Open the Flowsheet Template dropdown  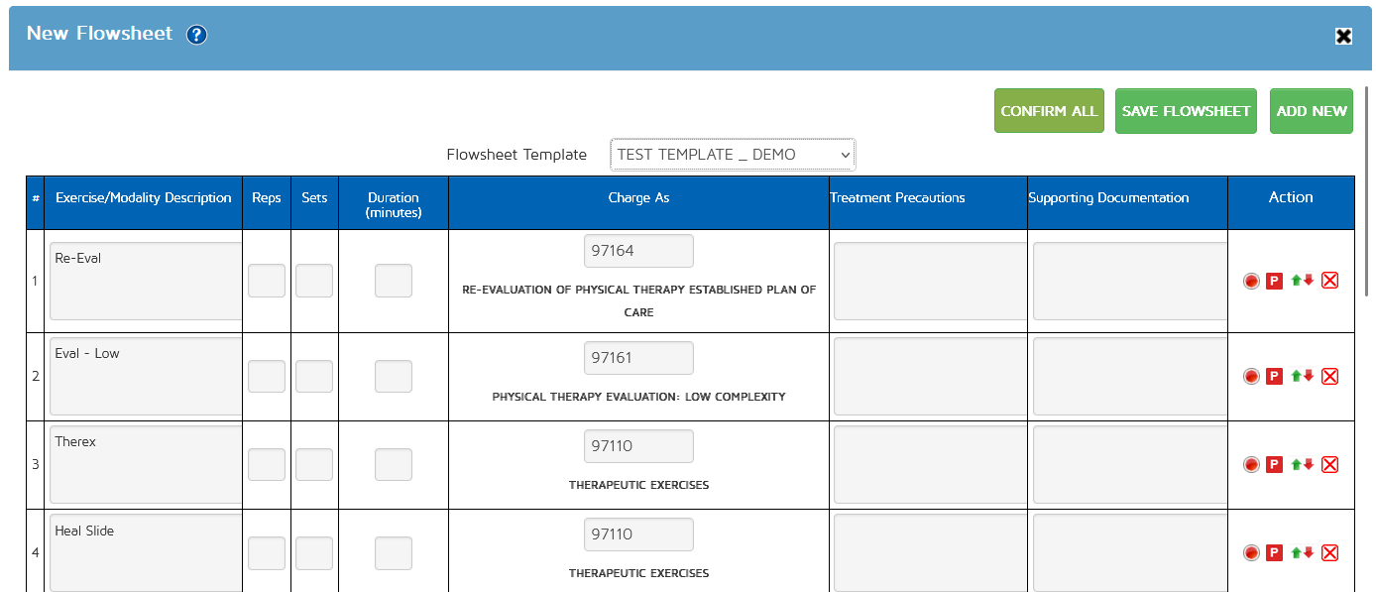tap(733, 155)
